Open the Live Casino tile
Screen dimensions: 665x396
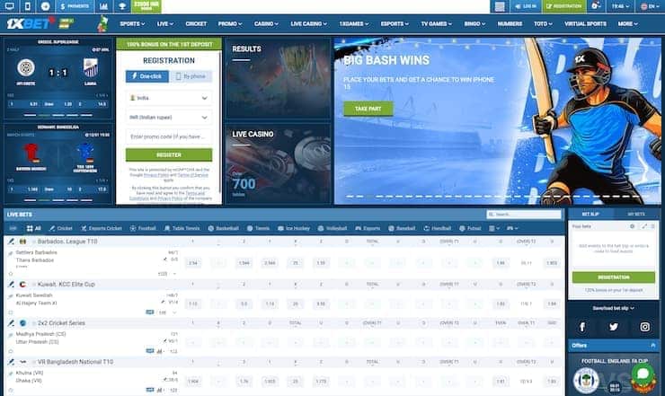pyautogui.click(x=279, y=164)
